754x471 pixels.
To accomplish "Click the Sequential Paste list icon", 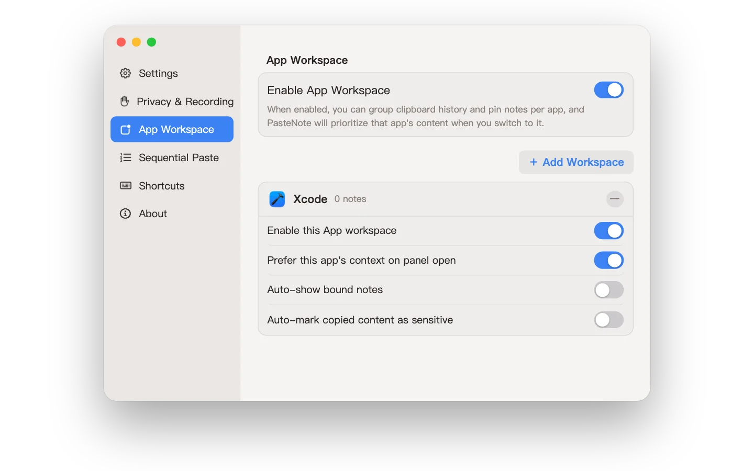I will 125,158.
